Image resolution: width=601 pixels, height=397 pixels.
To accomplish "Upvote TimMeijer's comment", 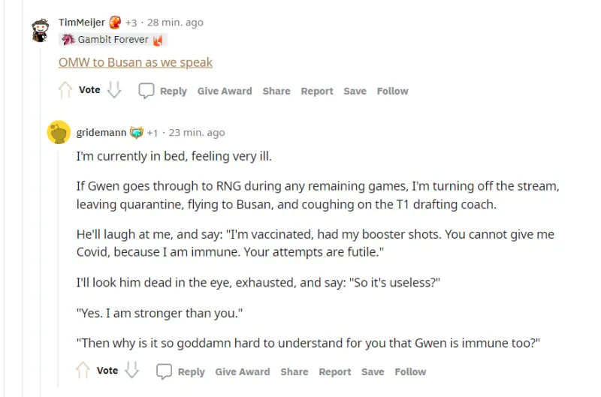I will click(65, 90).
